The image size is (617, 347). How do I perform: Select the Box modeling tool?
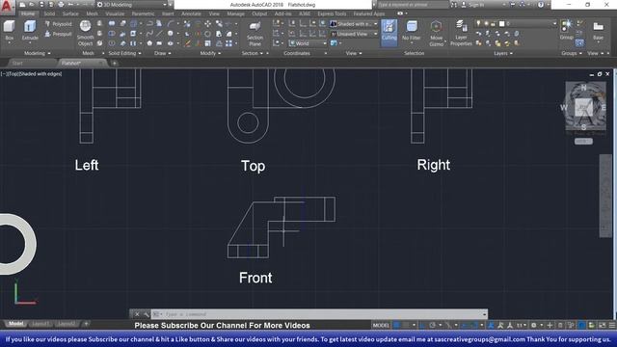[9, 31]
